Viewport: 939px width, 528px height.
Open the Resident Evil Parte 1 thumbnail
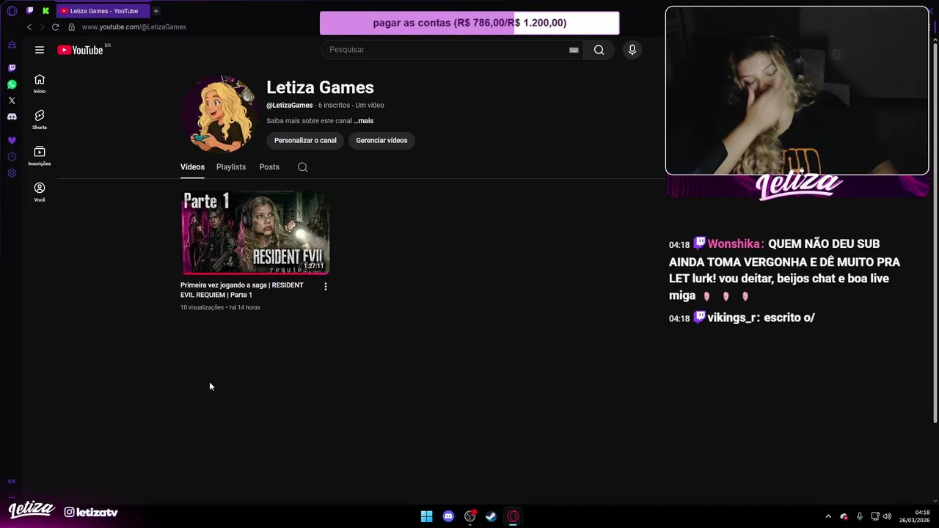pos(255,232)
